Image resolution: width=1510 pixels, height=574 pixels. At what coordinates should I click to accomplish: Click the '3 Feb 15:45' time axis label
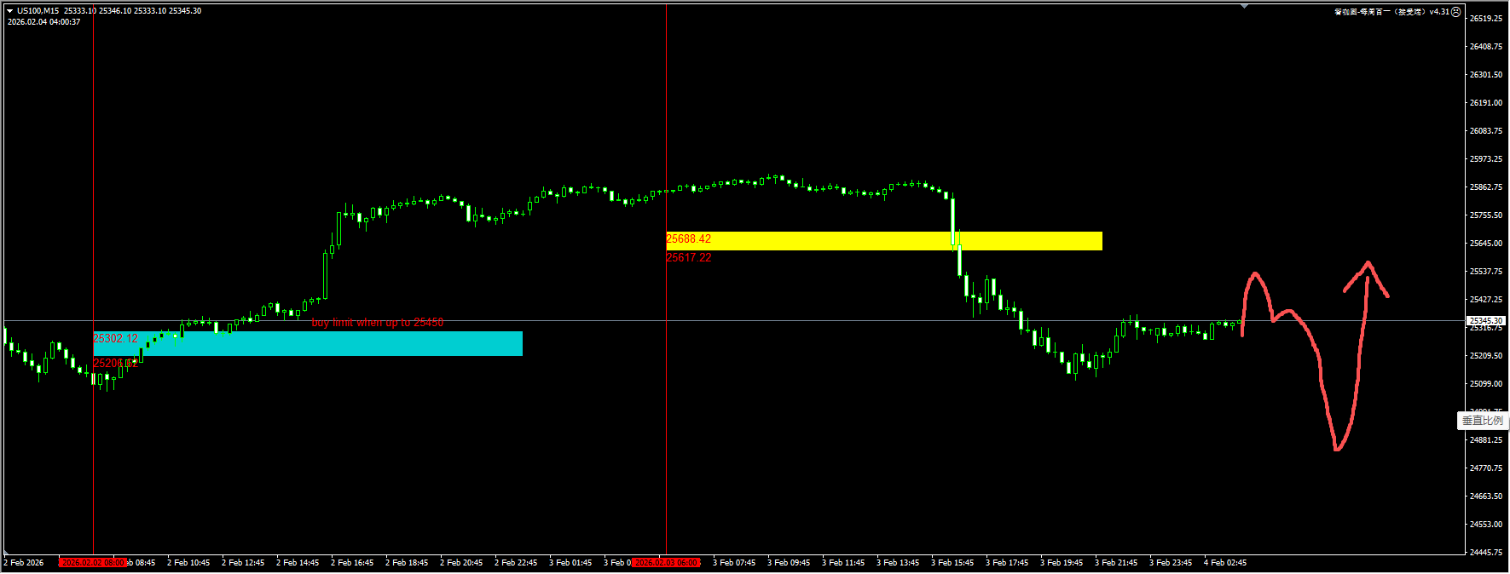[x=952, y=563]
